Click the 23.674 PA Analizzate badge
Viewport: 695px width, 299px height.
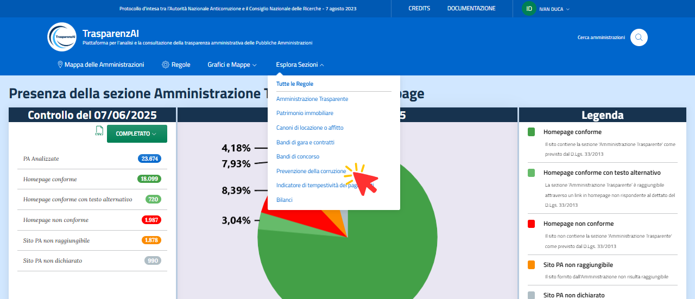tap(149, 158)
